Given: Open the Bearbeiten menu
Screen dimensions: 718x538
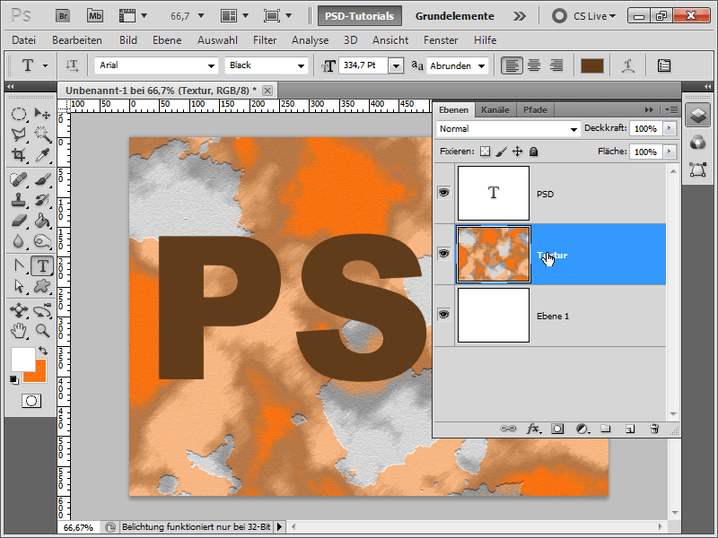Looking at the screenshot, I should click(77, 40).
